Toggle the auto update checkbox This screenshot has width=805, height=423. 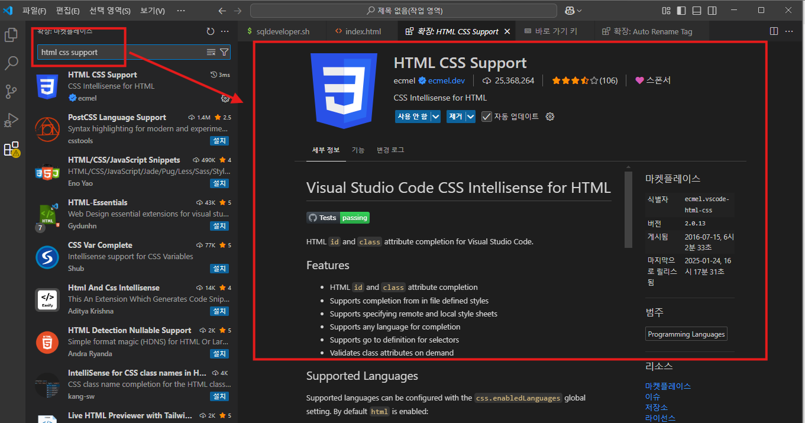[487, 117]
